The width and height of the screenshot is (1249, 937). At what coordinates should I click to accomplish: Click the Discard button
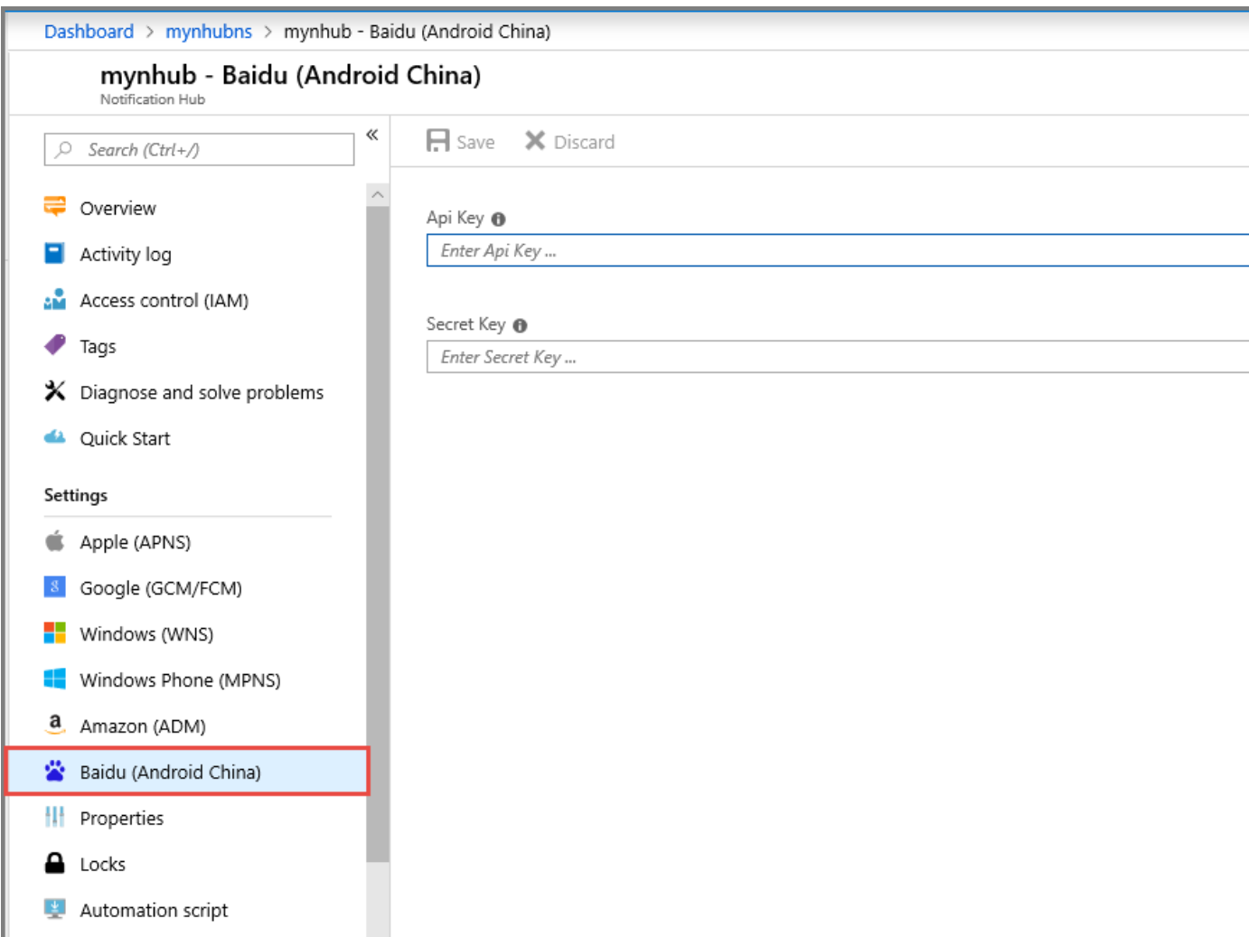(x=570, y=142)
